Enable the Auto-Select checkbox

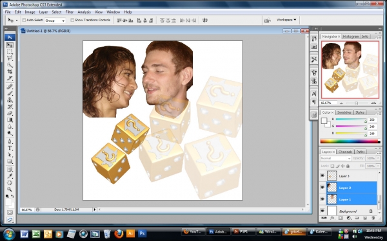(x=24, y=20)
